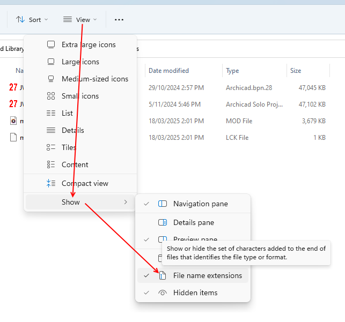Click the Large icons monitor icon
This screenshot has width=345, height=322.
tap(51, 62)
